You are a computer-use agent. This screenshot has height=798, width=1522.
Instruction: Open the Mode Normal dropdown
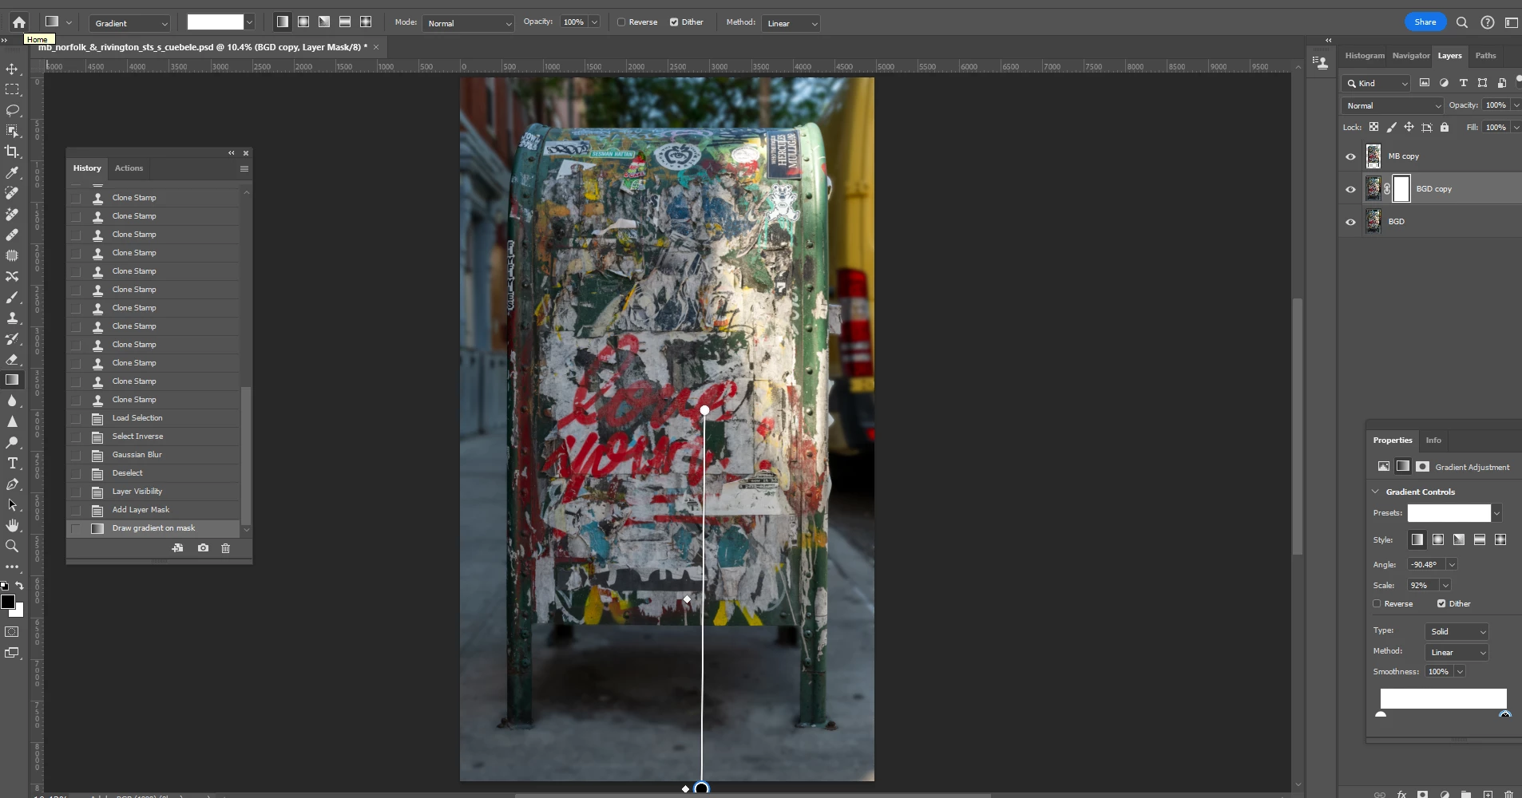(x=469, y=23)
